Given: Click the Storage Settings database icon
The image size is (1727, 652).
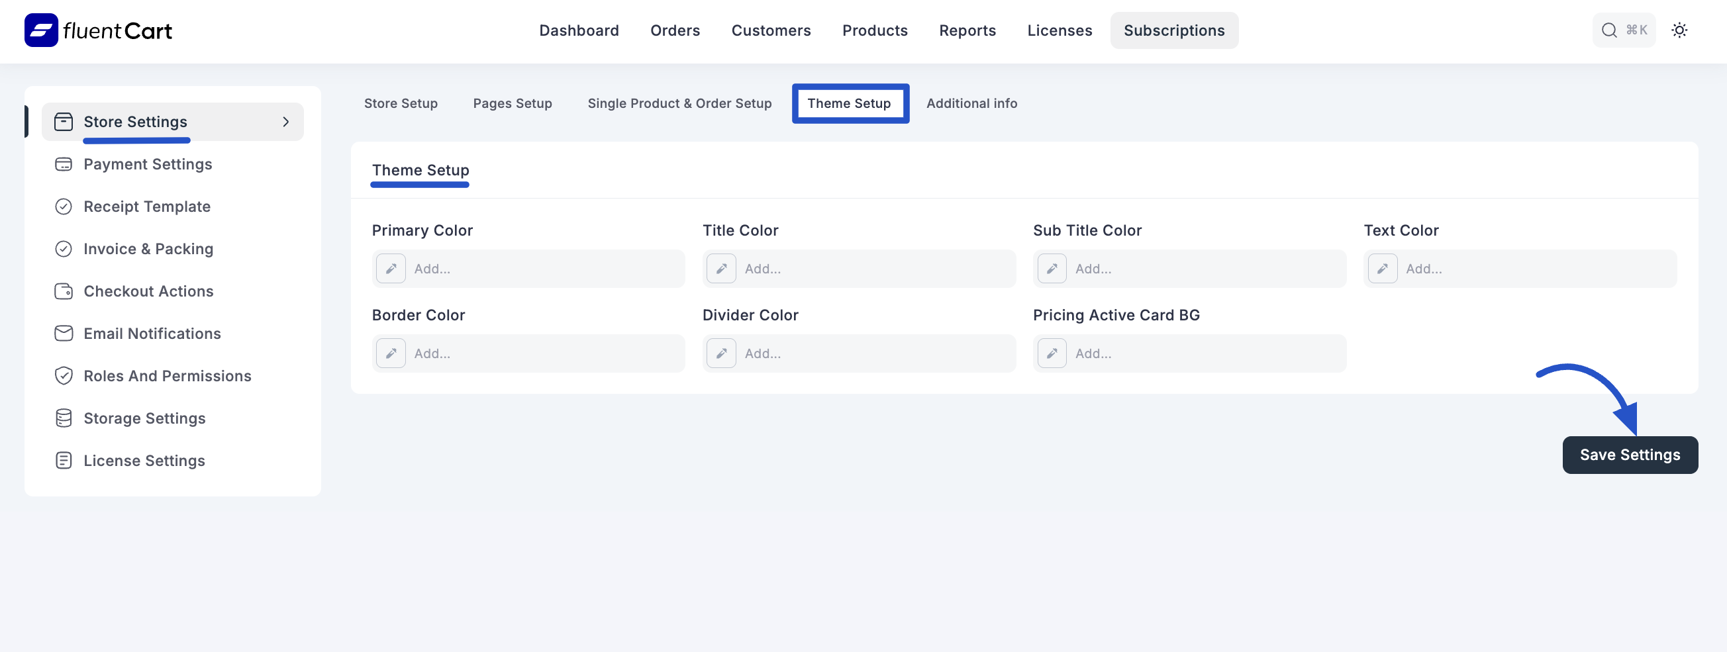Looking at the screenshot, I should pyautogui.click(x=63, y=418).
